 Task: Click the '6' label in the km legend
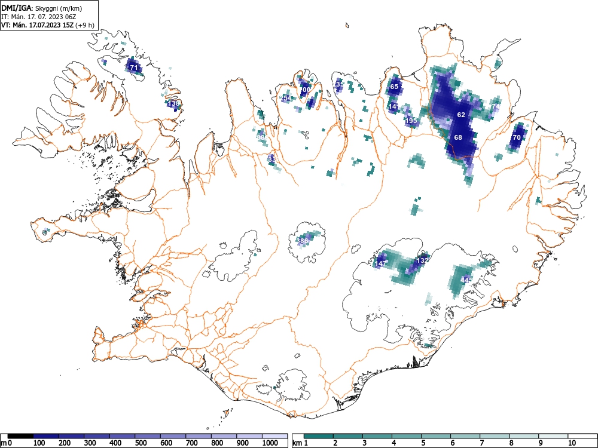pyautogui.click(x=452, y=443)
